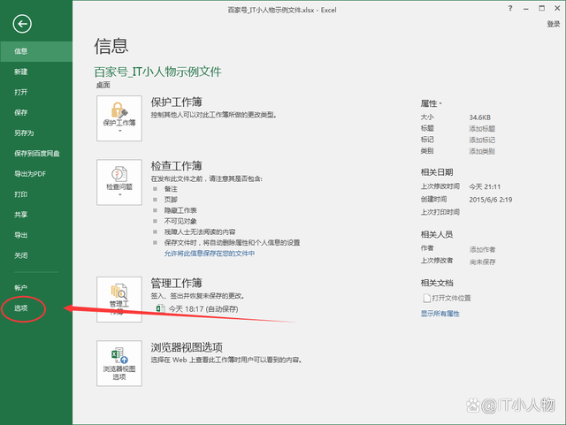Screen dimensions: 566x425
Task: Expand the 属性 properties dropdown
Action: (x=431, y=103)
